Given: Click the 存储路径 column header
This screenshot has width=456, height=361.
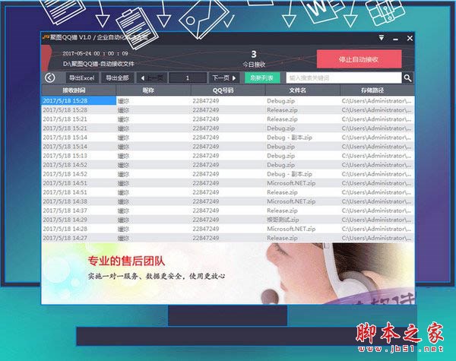Looking at the screenshot, I should coord(375,90).
